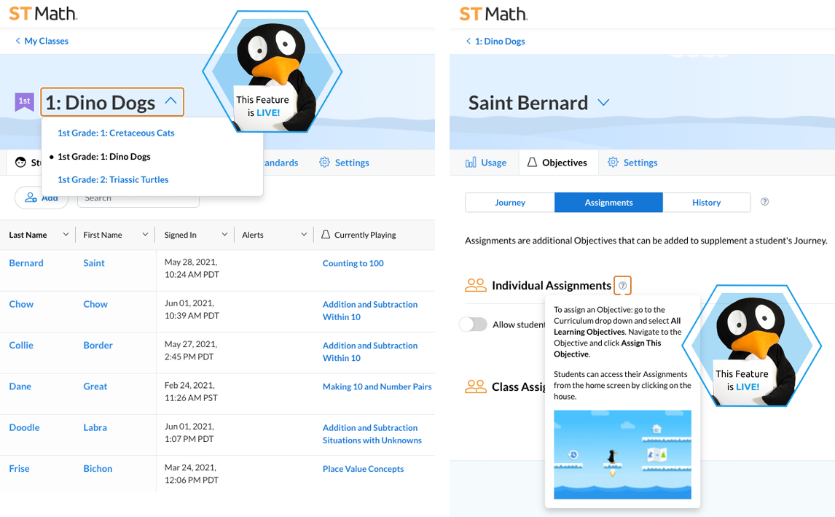Open Chow last name link
The width and height of the screenshot is (835, 517).
tap(21, 304)
